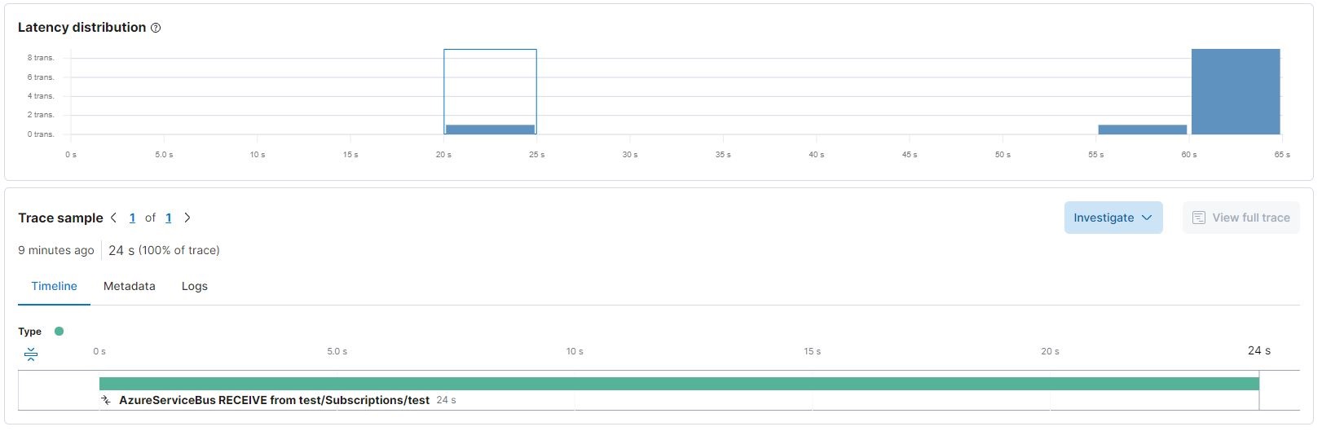
Task: Go to previous trace sample arrow
Action: point(113,218)
